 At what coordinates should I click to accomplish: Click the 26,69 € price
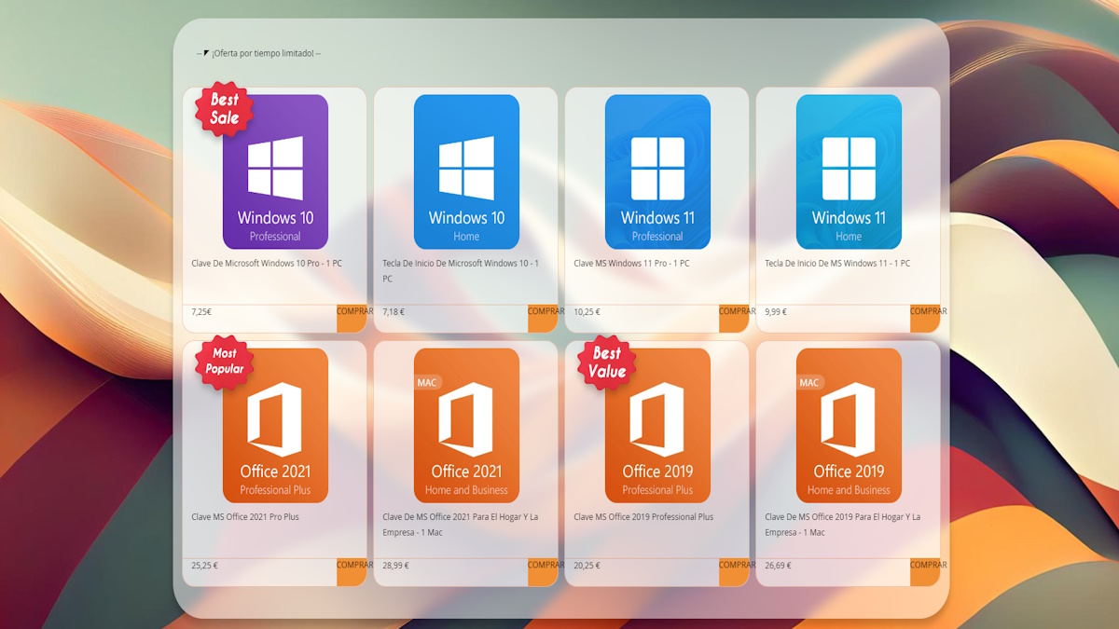(778, 566)
